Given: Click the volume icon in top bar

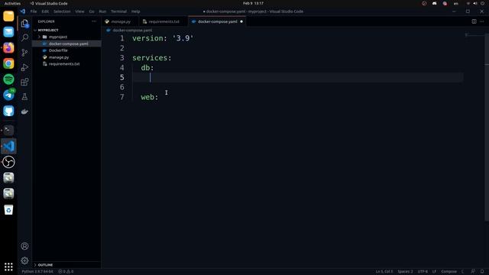Looking at the screenshot, I should (x=475, y=3).
